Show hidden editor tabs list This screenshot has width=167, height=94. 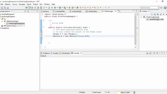[x=119, y=11]
